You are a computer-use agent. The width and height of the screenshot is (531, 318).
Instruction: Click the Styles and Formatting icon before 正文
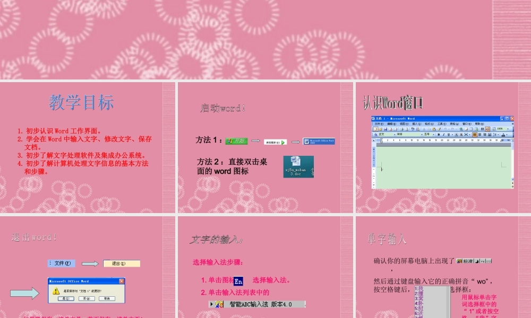(375, 135)
